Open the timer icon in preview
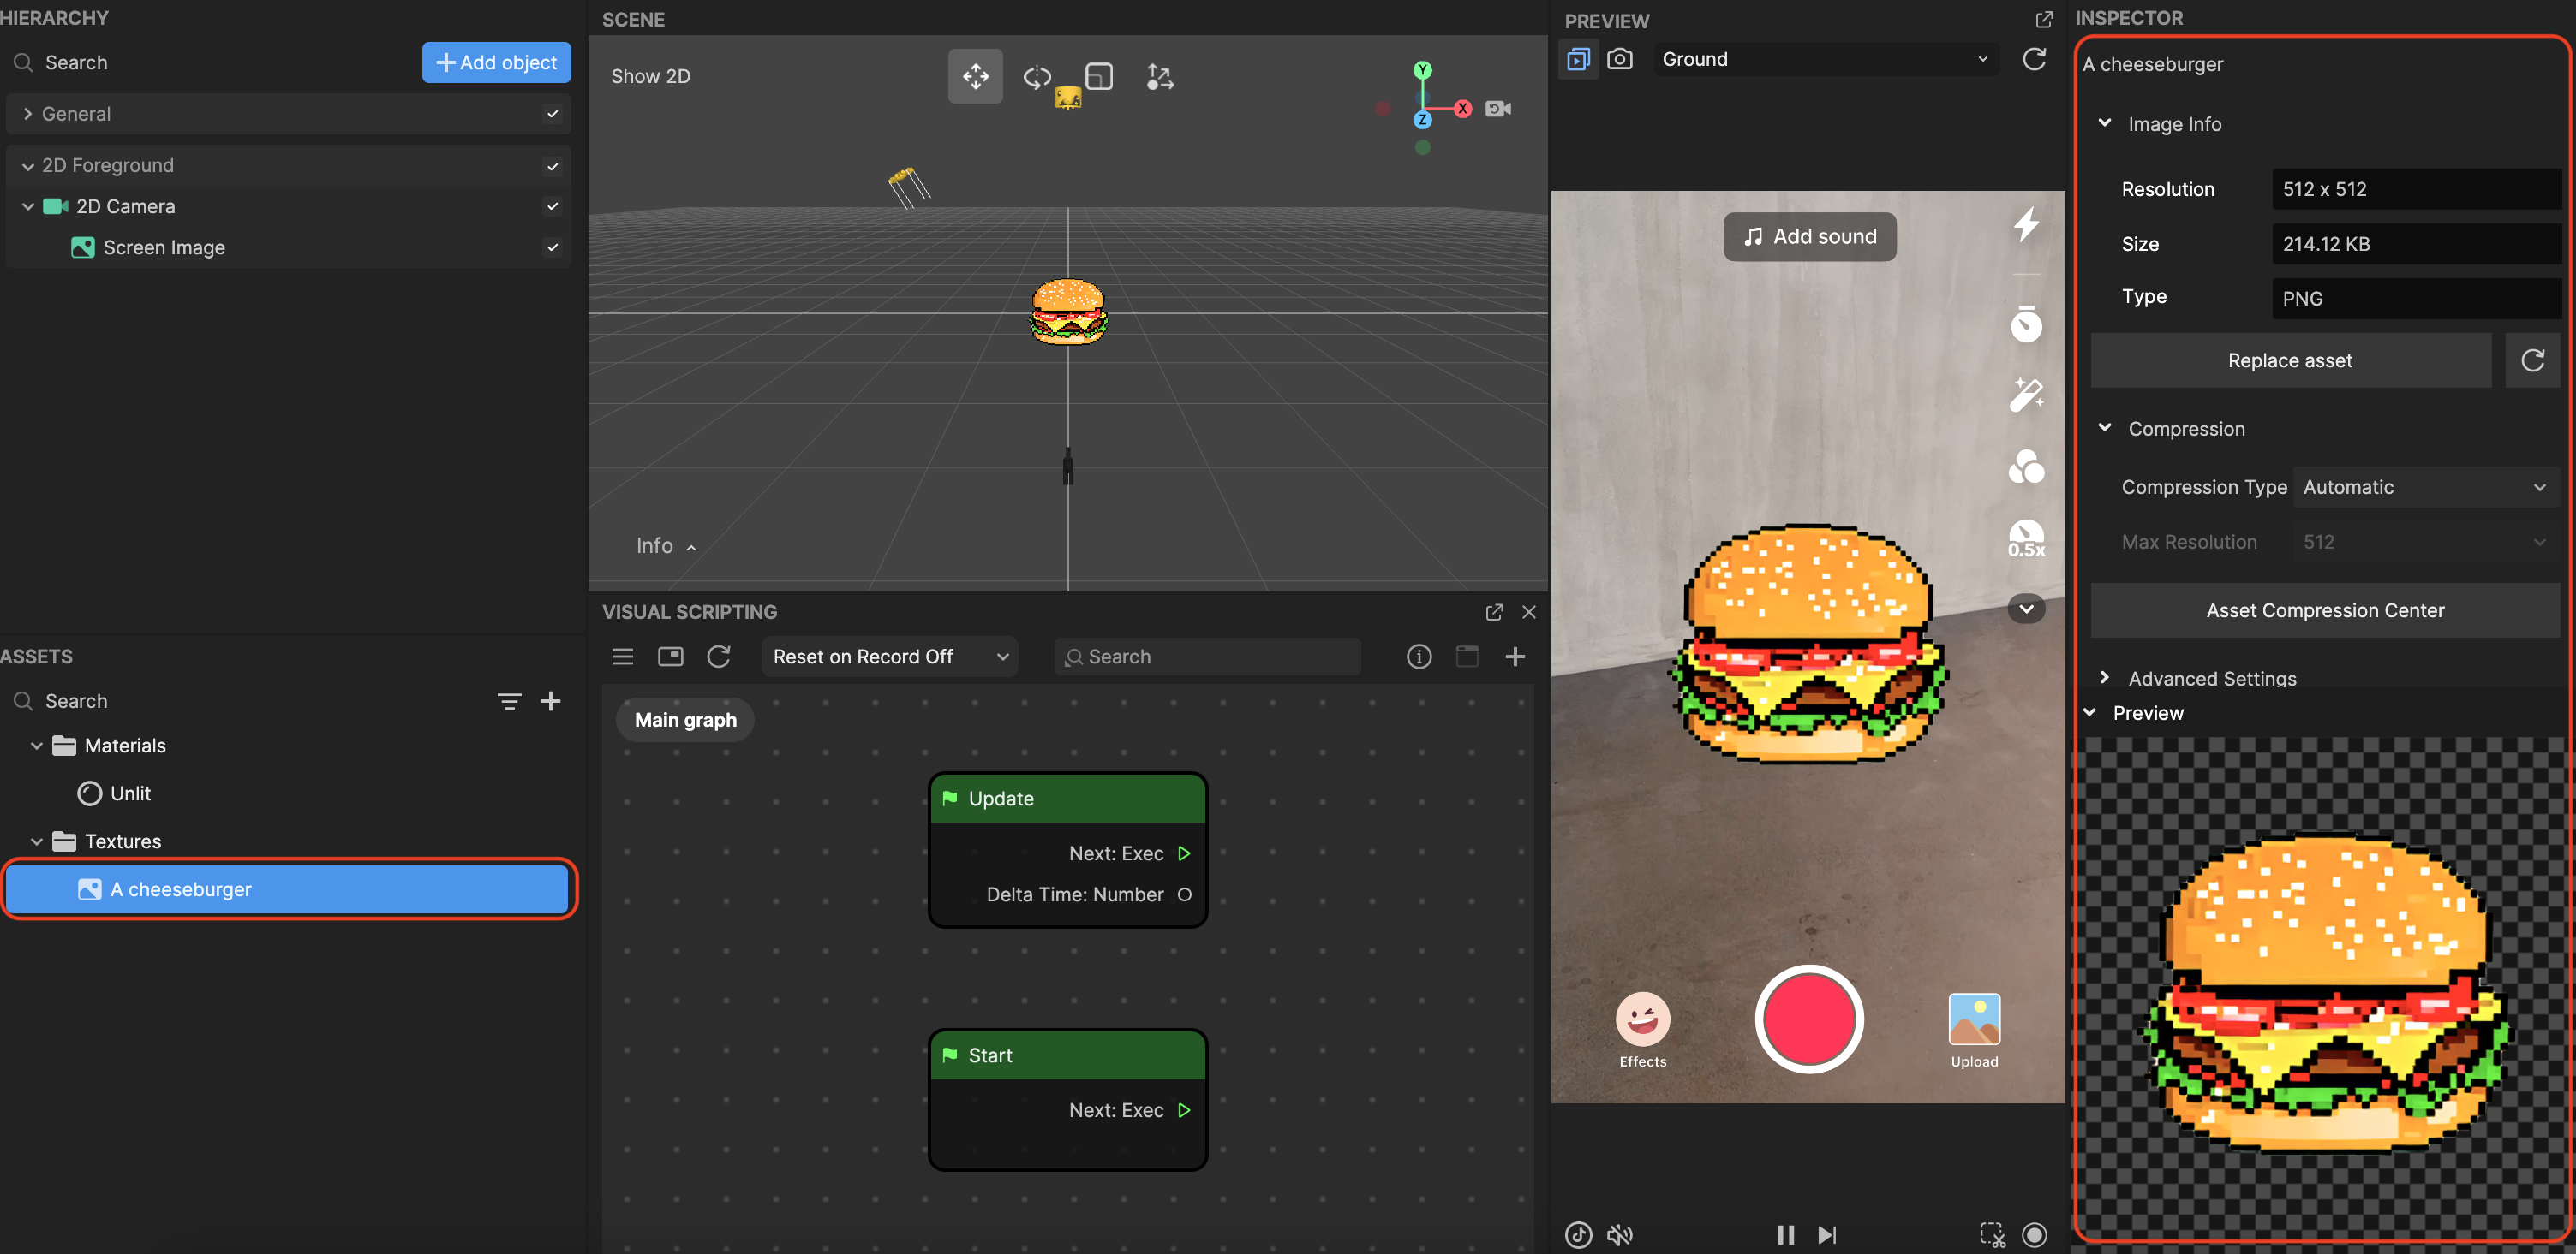The image size is (2576, 1254). click(x=2026, y=323)
